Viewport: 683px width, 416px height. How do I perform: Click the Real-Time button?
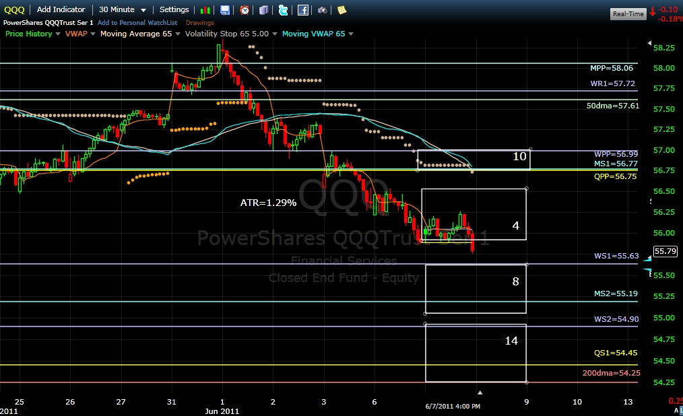click(628, 14)
